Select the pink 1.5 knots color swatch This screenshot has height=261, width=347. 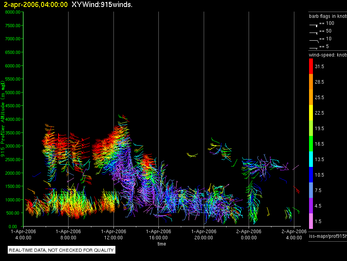point(311,221)
